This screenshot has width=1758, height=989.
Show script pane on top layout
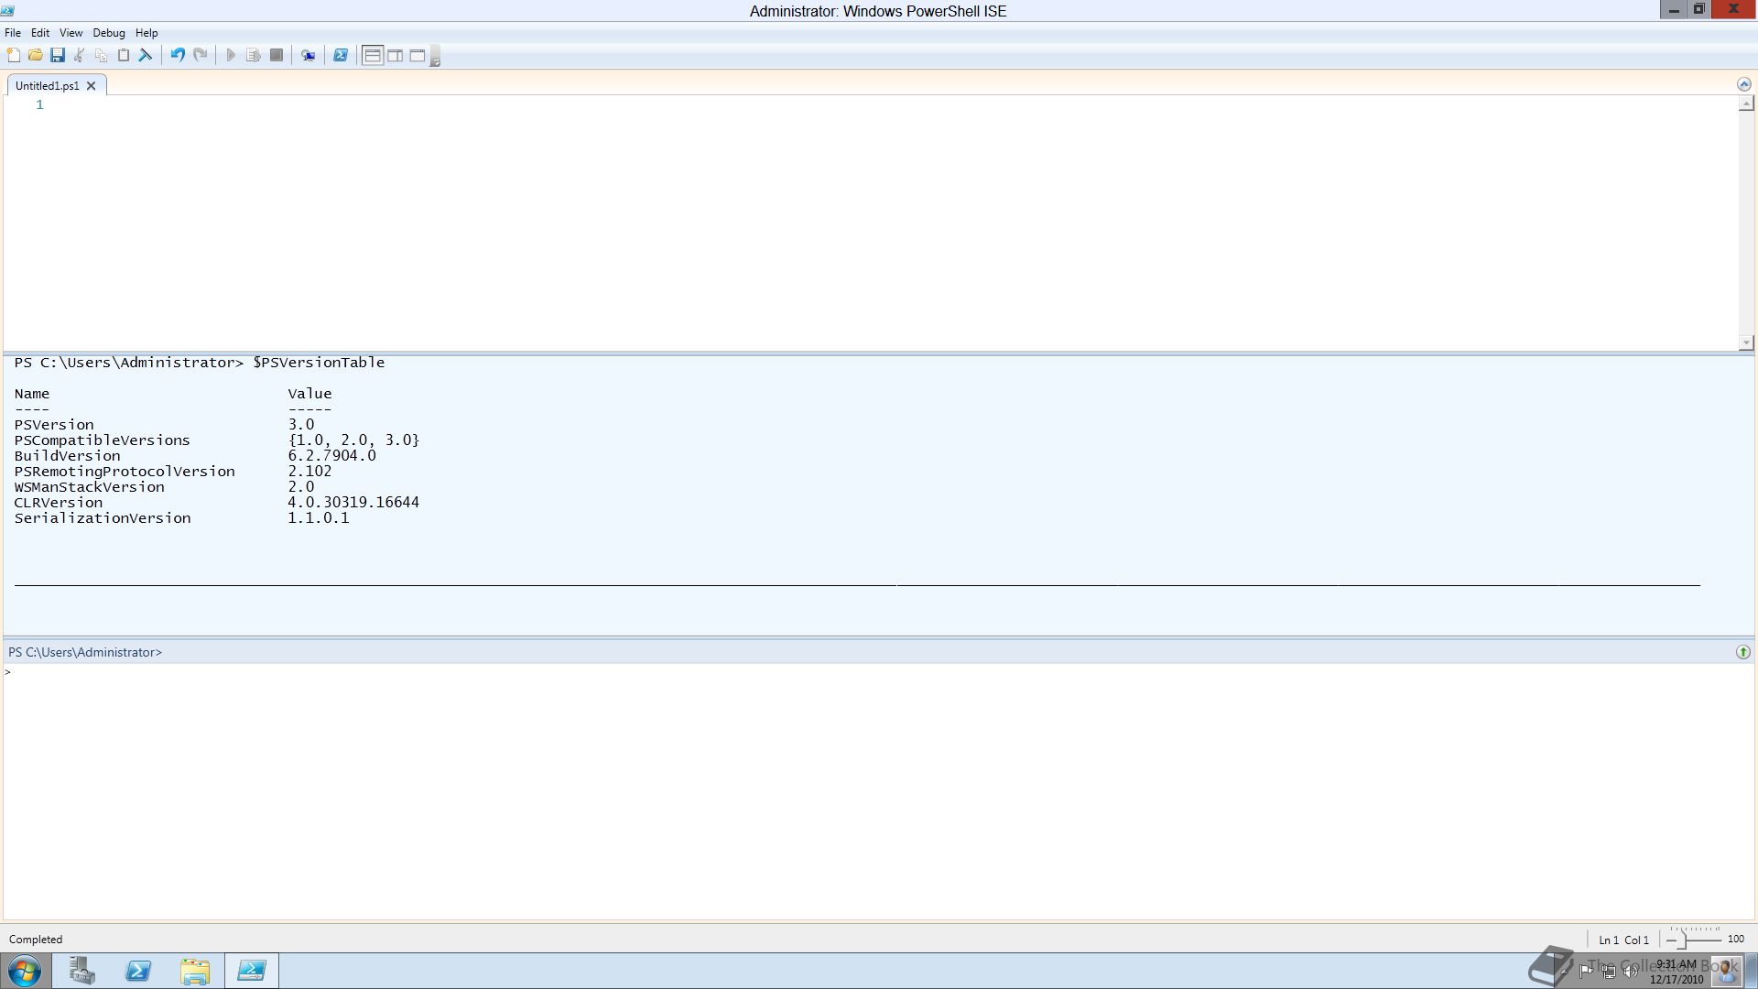[373, 56]
